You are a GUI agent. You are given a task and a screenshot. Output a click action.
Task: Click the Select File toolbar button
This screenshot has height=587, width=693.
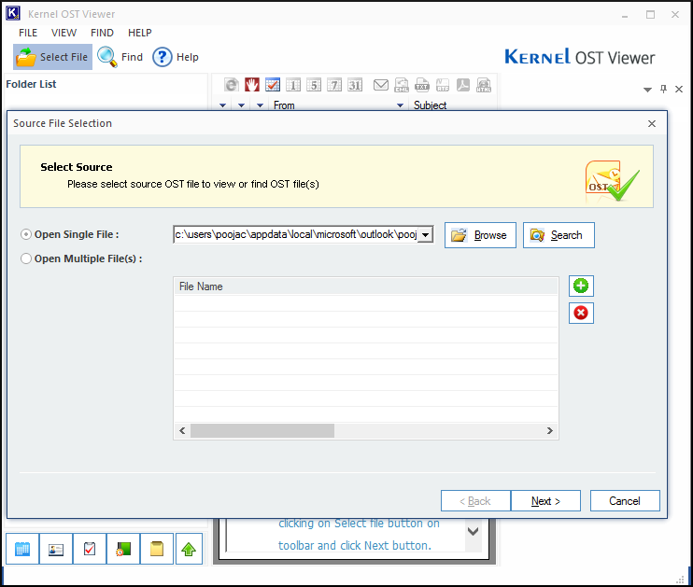(x=52, y=57)
